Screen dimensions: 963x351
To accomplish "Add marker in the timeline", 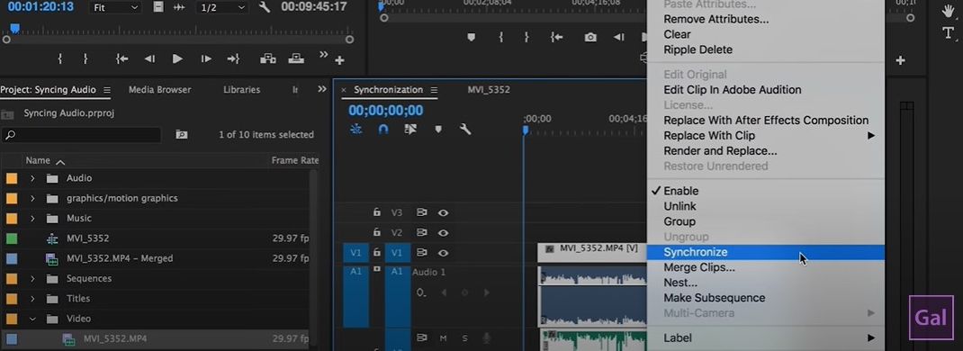I will click(438, 130).
